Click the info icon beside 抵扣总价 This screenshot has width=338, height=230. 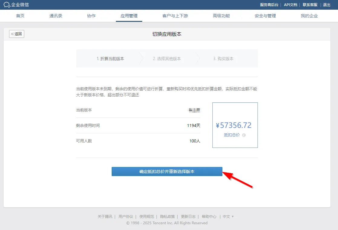point(244,135)
